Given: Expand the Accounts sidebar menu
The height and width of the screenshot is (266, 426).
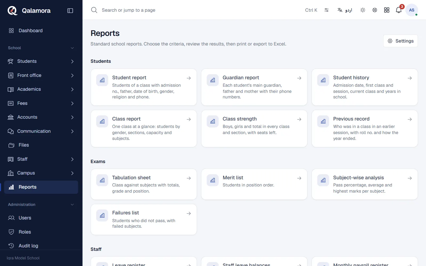Looking at the screenshot, I should click(x=41, y=117).
